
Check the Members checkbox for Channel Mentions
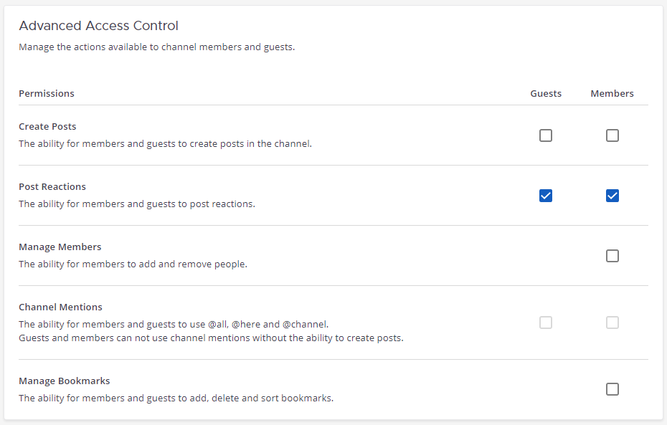pos(612,323)
